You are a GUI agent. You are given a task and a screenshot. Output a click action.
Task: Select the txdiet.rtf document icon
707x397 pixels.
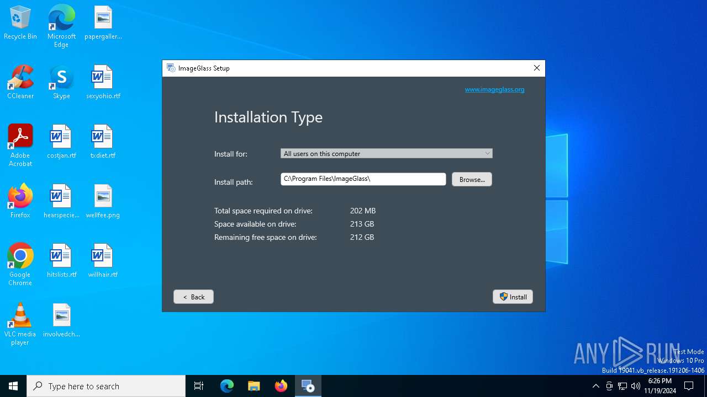pyautogui.click(x=103, y=142)
